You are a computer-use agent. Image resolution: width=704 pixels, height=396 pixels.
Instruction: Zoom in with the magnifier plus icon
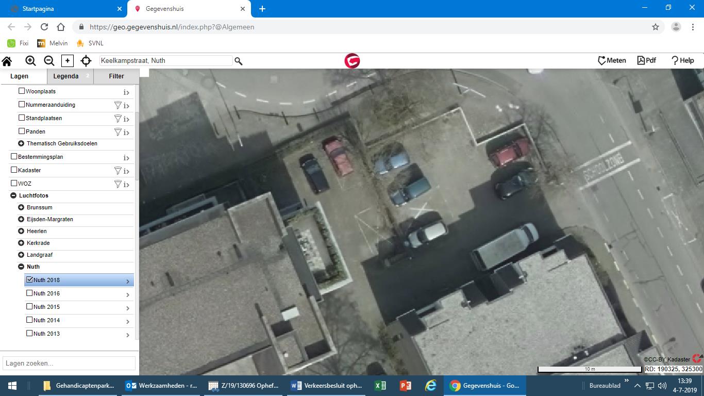click(x=30, y=61)
